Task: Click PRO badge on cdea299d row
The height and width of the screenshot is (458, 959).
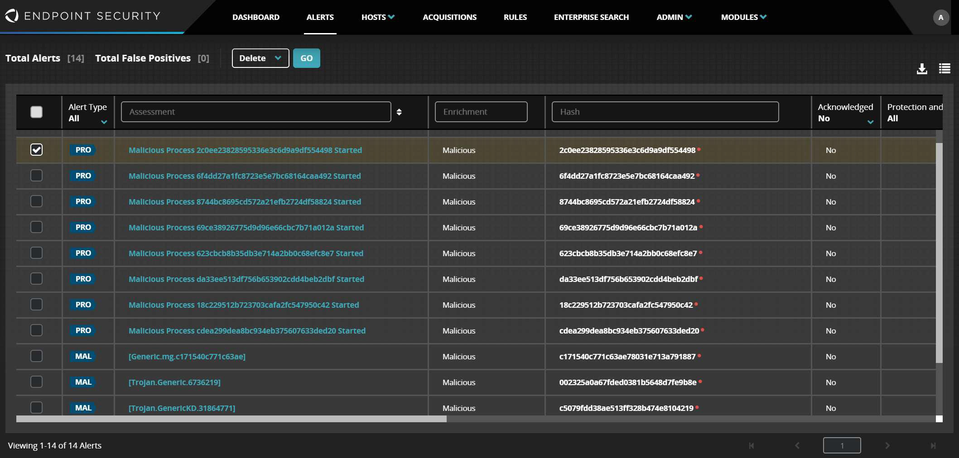Action: coord(83,330)
